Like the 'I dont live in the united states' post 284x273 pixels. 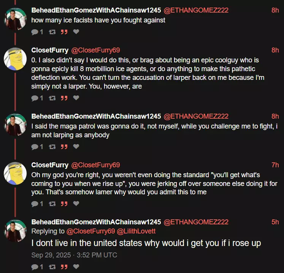[76, 267]
